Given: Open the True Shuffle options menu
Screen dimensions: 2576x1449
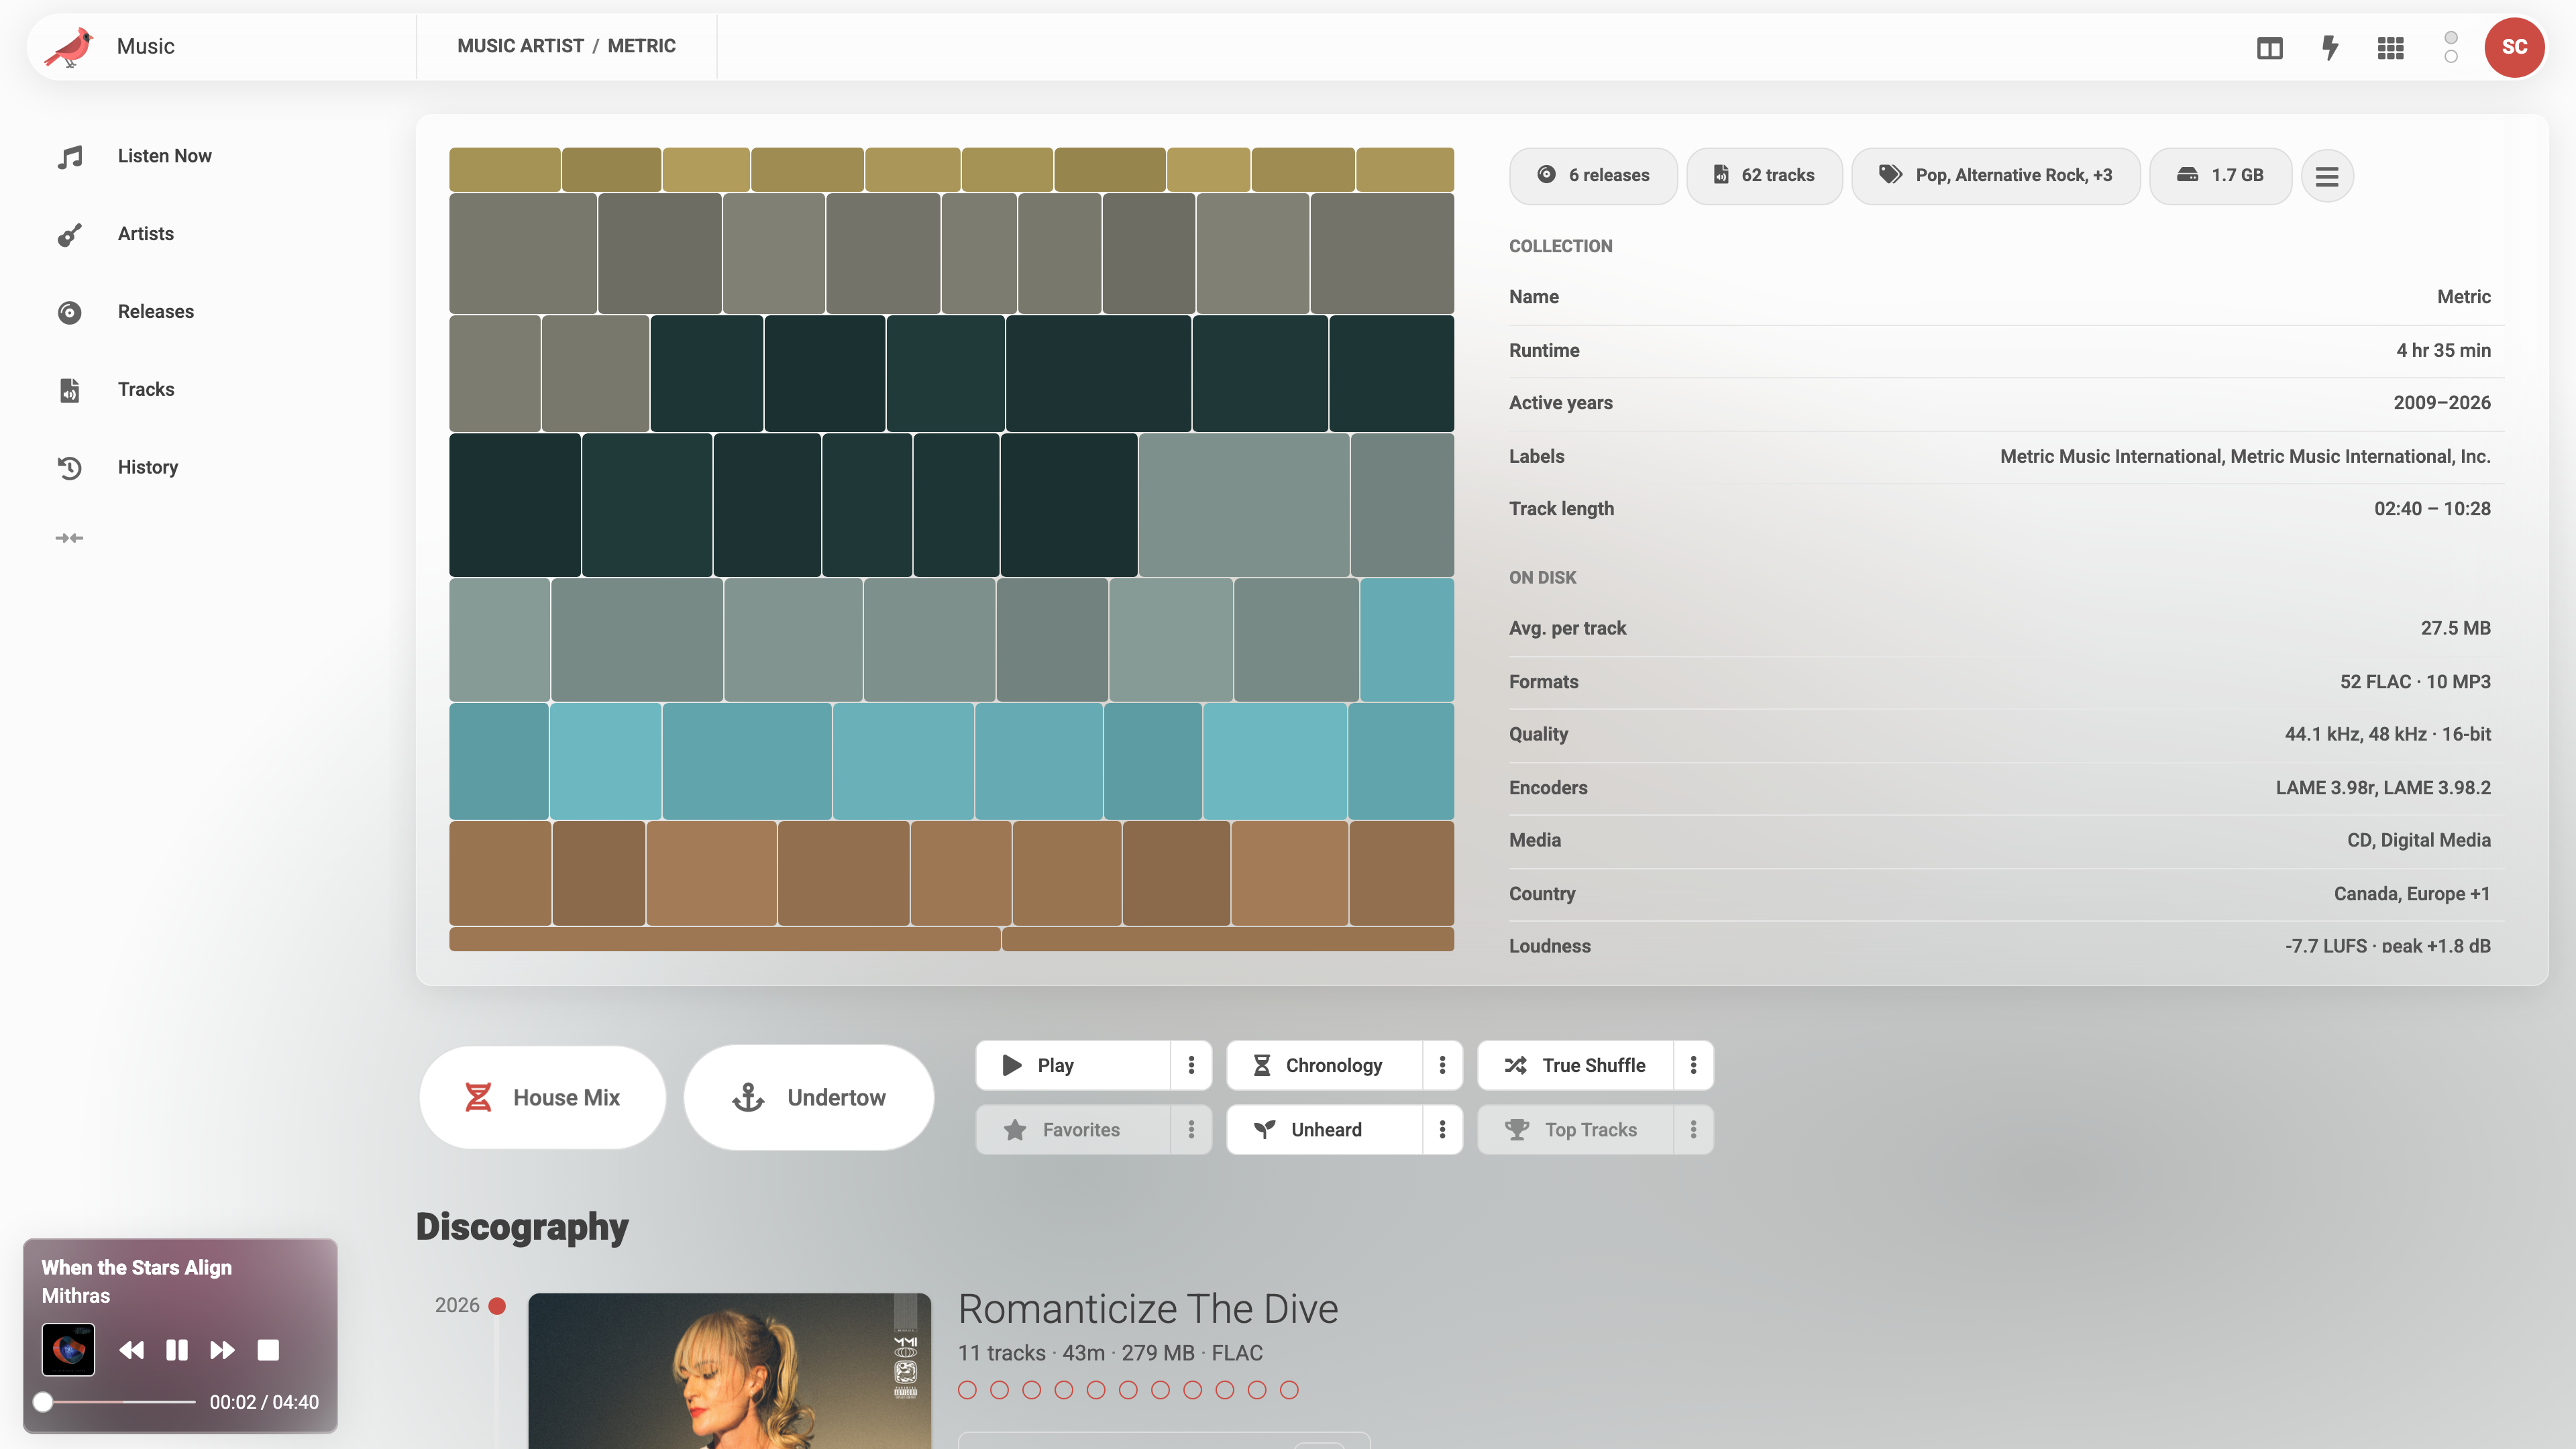Looking at the screenshot, I should pyautogui.click(x=1693, y=1065).
